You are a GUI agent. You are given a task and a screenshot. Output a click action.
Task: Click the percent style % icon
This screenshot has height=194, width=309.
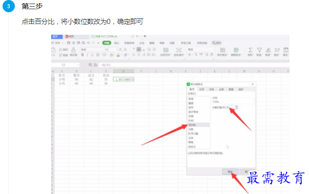(196, 55)
